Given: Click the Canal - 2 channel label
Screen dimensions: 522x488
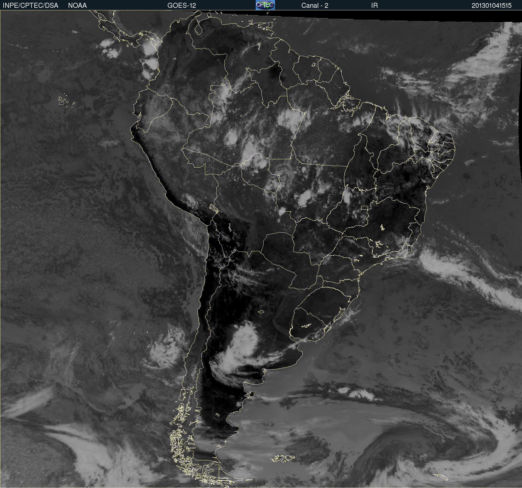Looking at the screenshot, I should pos(315,6).
